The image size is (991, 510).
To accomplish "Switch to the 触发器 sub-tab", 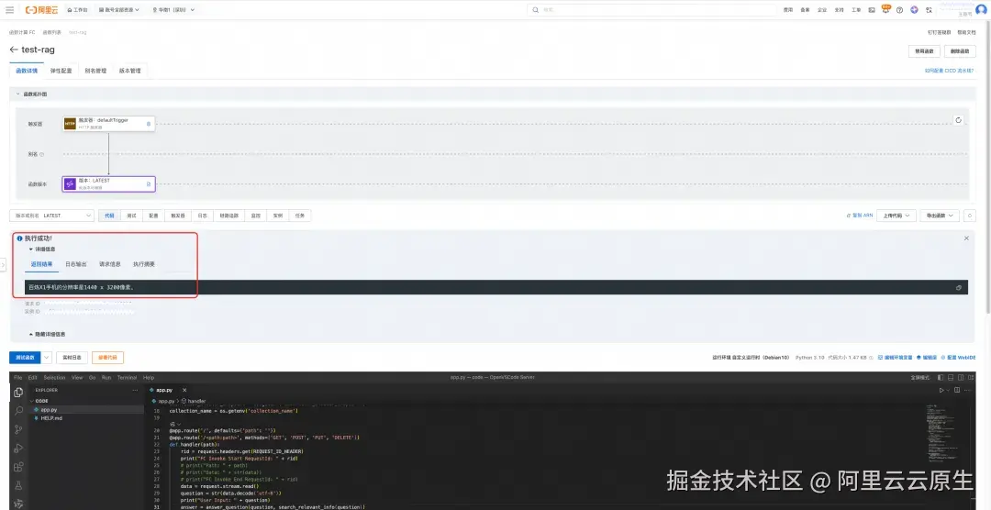I will (x=178, y=216).
